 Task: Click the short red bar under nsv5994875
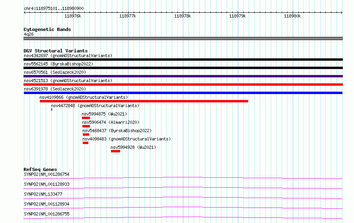pyautogui.click(x=86, y=118)
